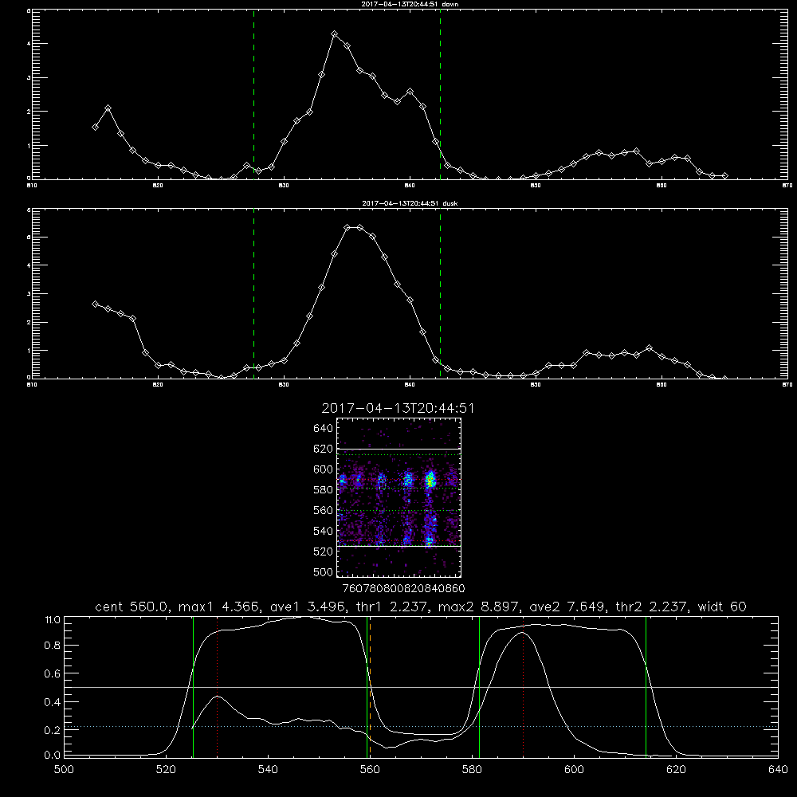Viewport: 797px width, 797px height.
Task: Click the bottom plot y-axis label 0.6
Action: (x=53, y=673)
